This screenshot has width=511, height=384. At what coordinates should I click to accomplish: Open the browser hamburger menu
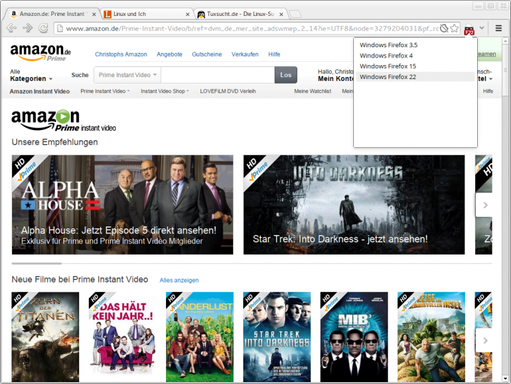(498, 28)
